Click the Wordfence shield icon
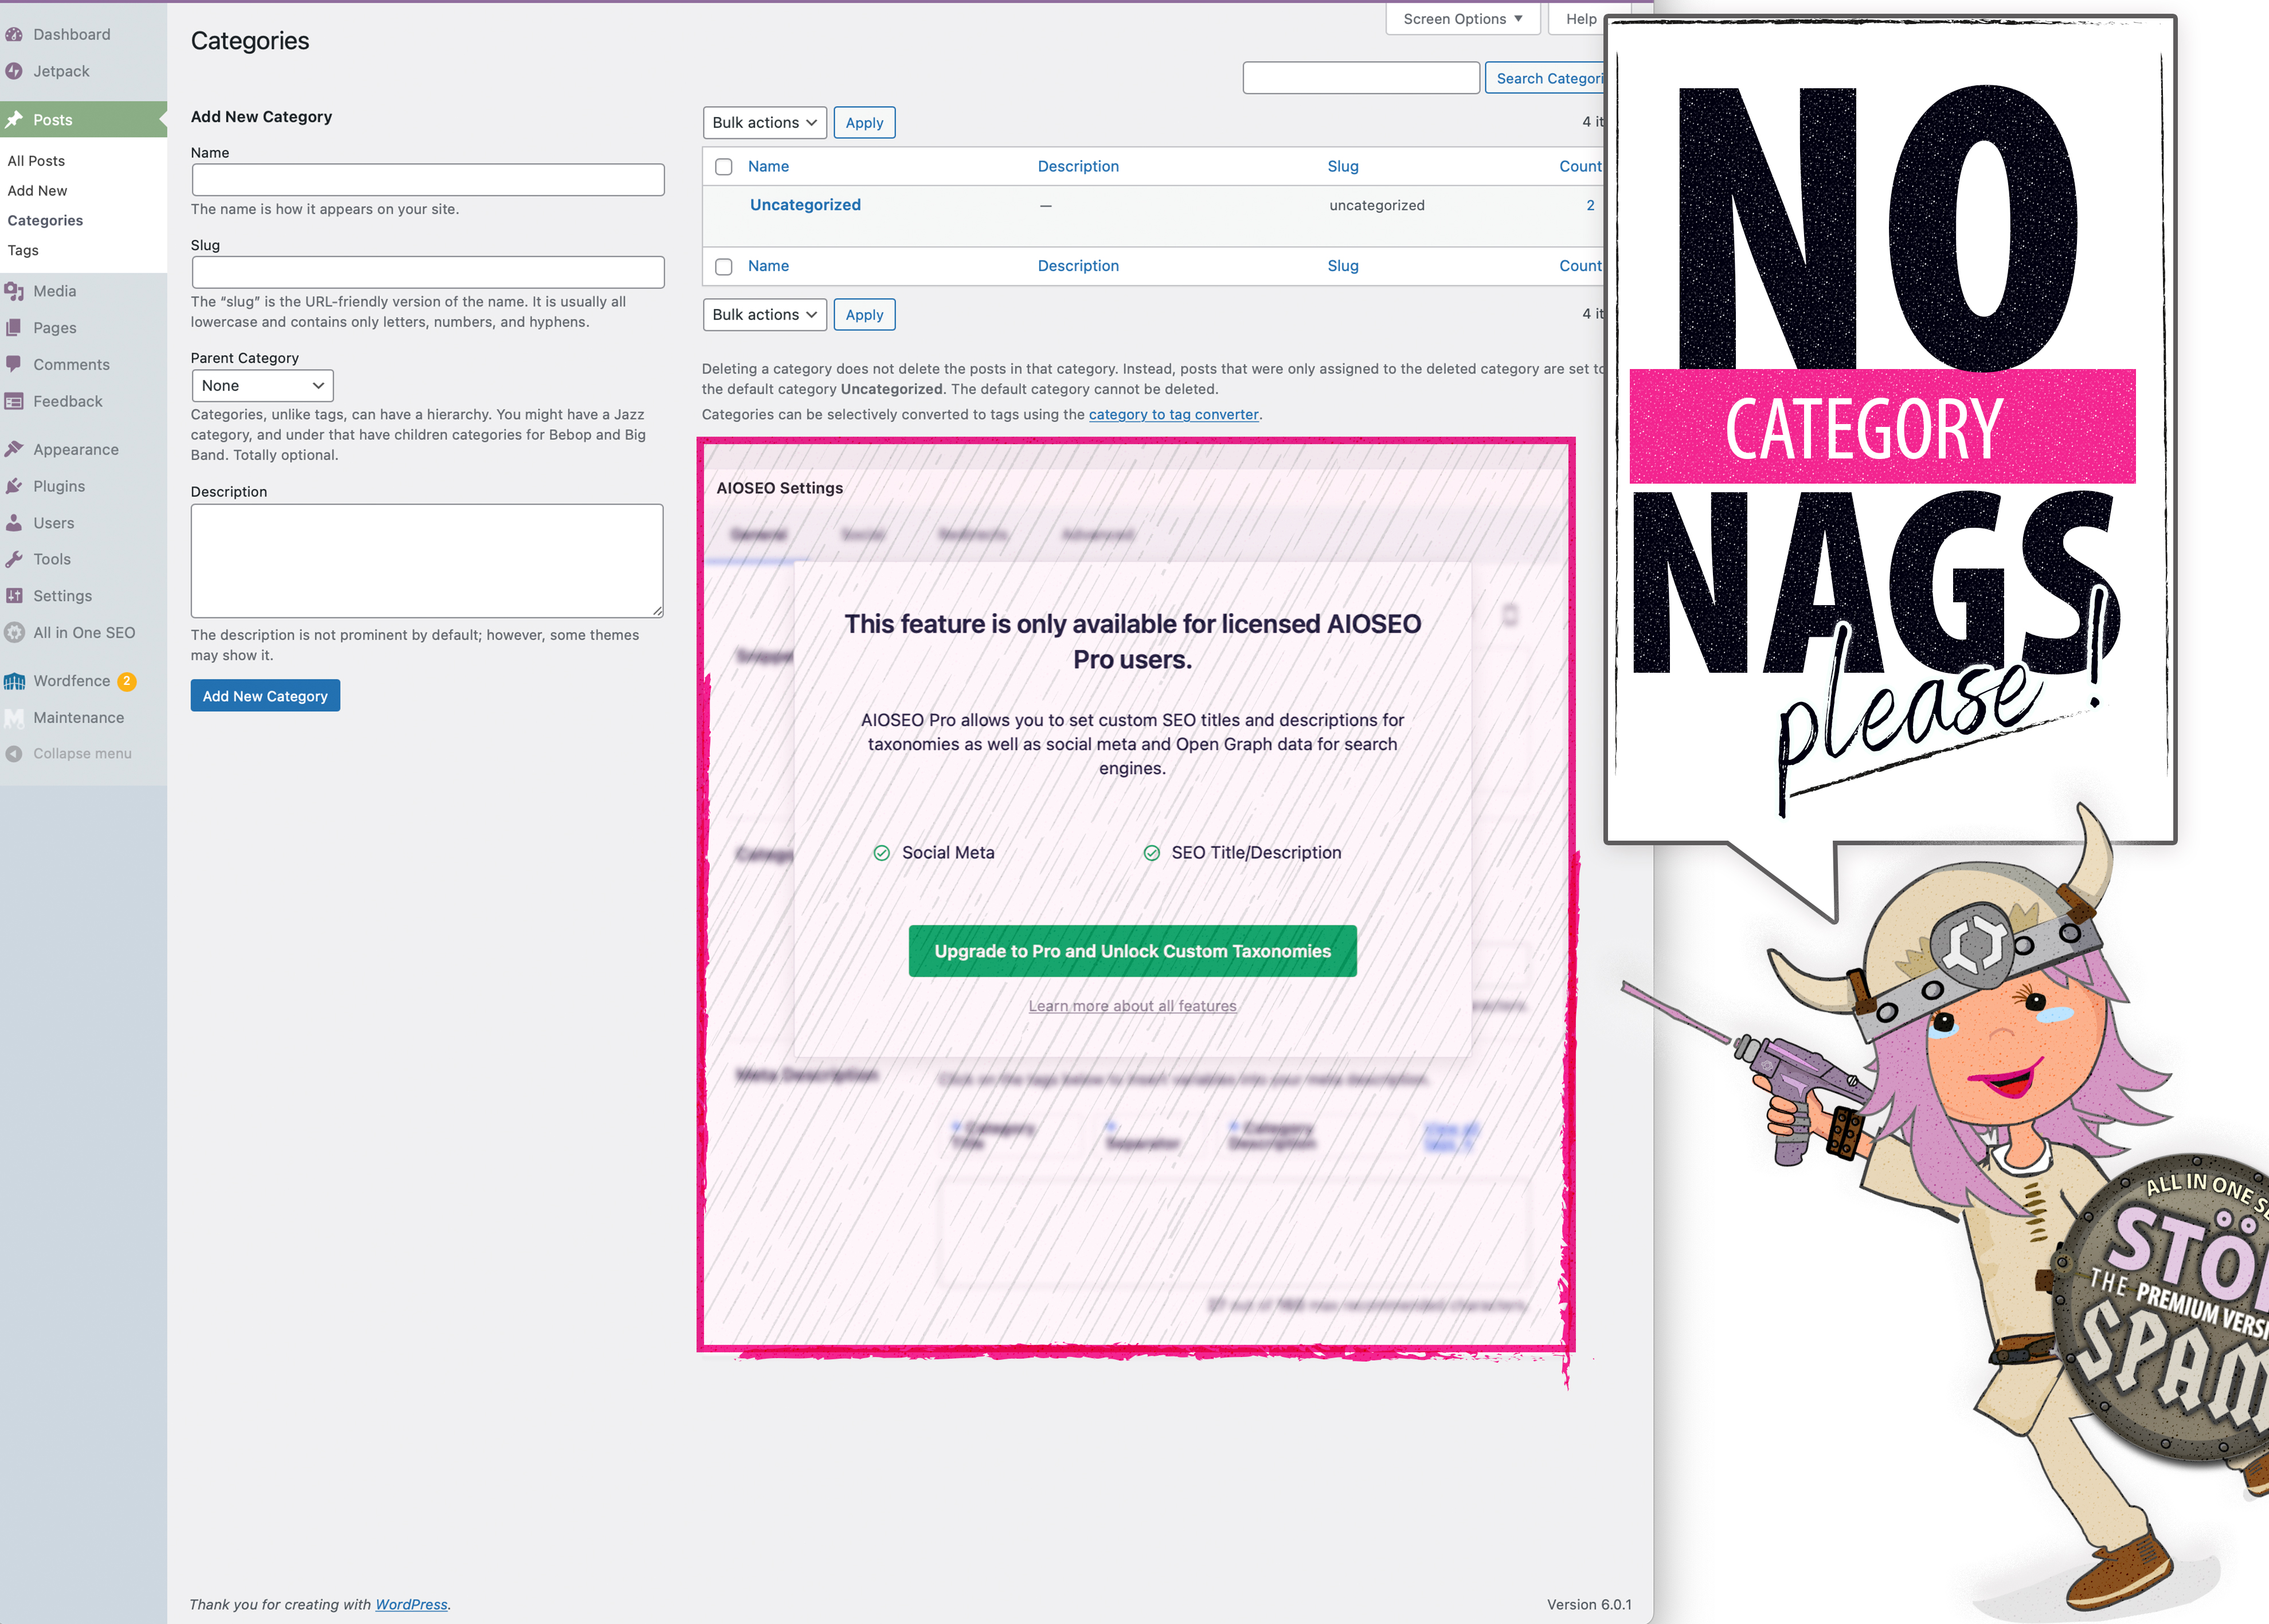 14,681
